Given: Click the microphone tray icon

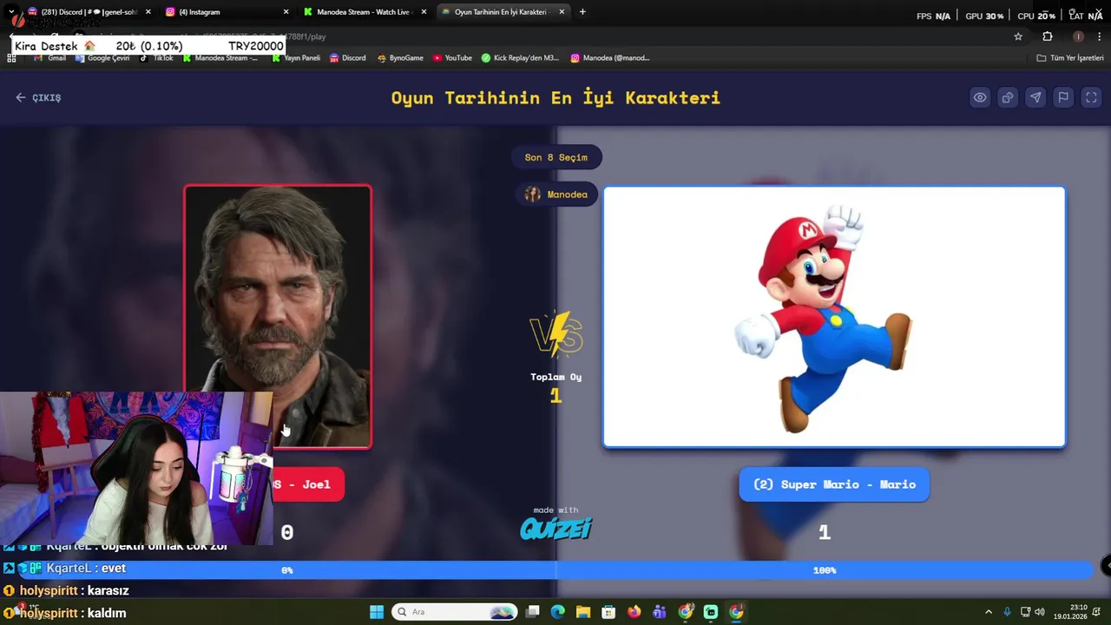Looking at the screenshot, I should 1007,612.
